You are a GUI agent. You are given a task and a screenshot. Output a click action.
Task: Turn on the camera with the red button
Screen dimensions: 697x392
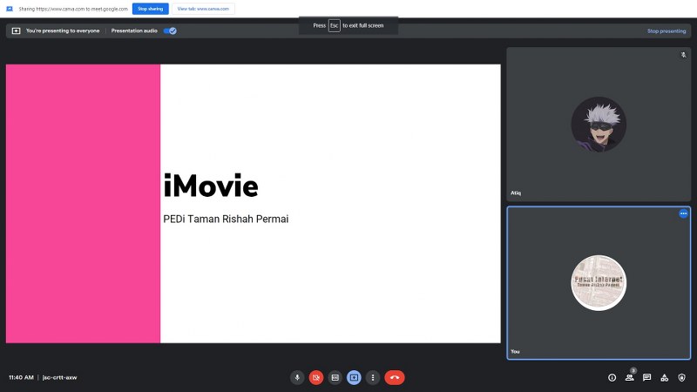tap(316, 377)
